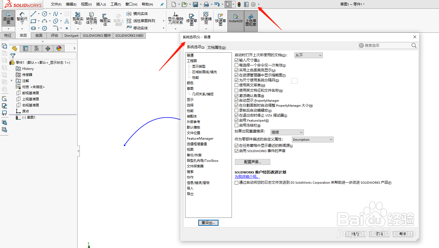
Task: Switch to the 评估 ribbon tab
Action: (x=54, y=35)
